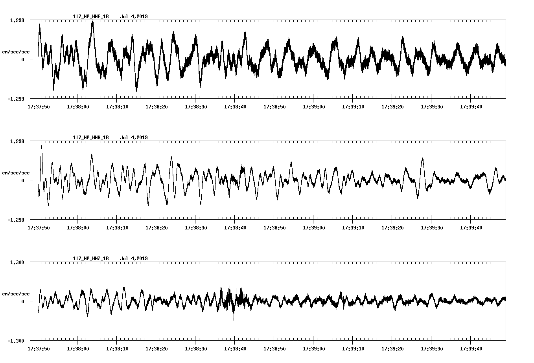This screenshot has width=534, height=363.
Task: Click the -1.299 lower axis value
Action: (x=16, y=99)
